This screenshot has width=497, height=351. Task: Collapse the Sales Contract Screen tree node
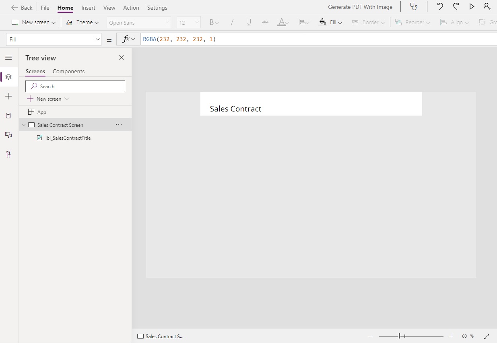click(x=23, y=125)
